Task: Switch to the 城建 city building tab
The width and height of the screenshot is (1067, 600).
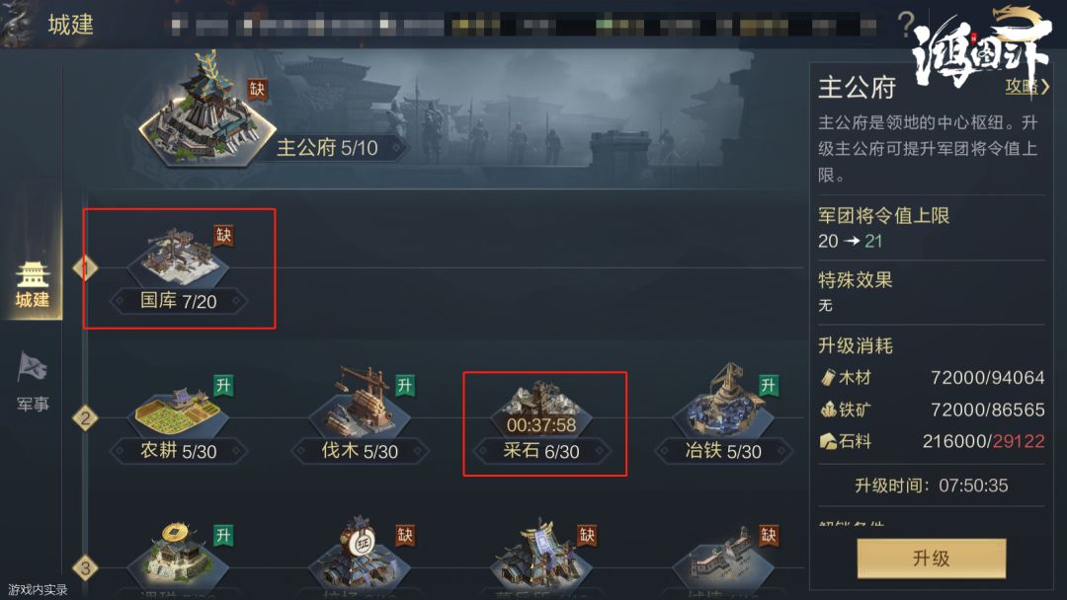Action: point(33,285)
